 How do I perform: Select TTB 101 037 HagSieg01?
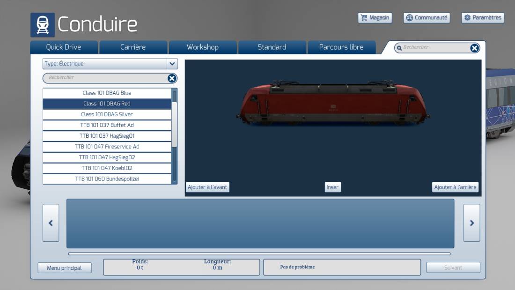pos(107,136)
